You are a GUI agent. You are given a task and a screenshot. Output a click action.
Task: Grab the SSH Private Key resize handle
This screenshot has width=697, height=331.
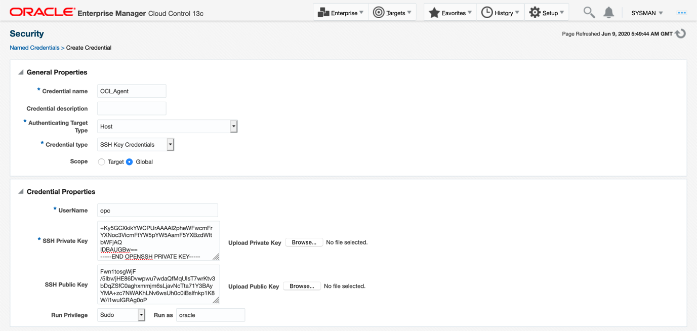click(x=216, y=257)
